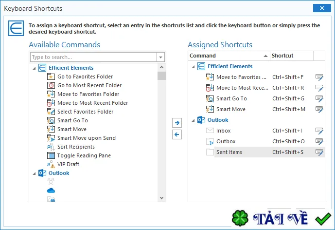The height and width of the screenshot is (230, 335).
Task: Collapse Outlook group in Assigned Shortcuts
Action: coord(193,120)
